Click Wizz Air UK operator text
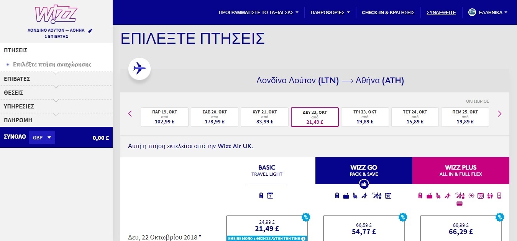 [x=235, y=146]
